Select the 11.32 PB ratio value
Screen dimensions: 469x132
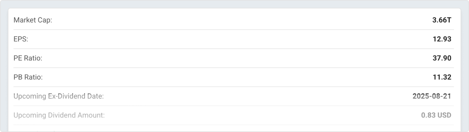coord(442,77)
